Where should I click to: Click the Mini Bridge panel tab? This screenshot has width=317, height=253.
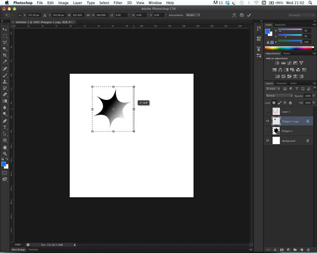pyautogui.click(x=18, y=249)
